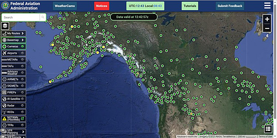Viewport: 277px width, 138px height.
Task: Expand the VFR Planning section
Action: 14,132
